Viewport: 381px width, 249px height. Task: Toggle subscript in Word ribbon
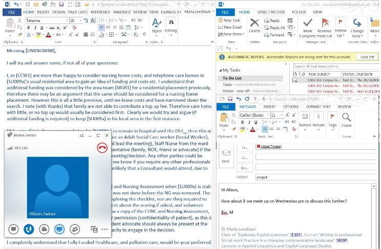[58, 28]
